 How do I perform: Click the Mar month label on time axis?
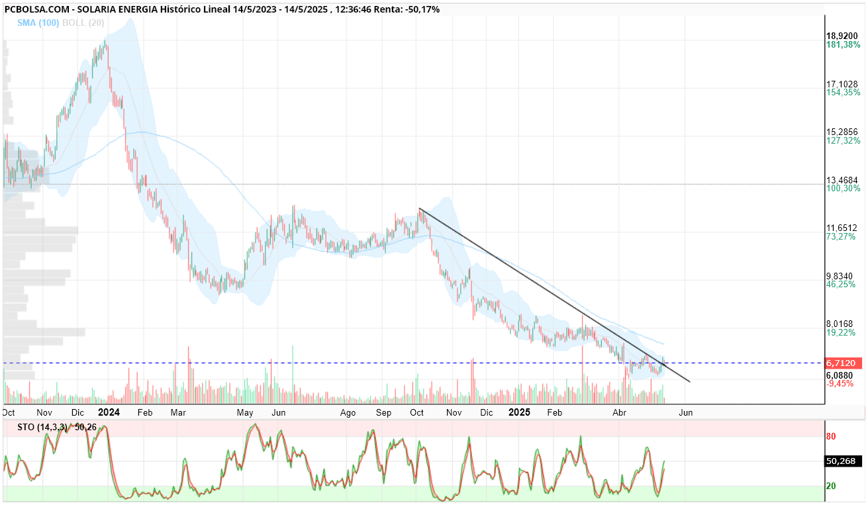[177, 412]
